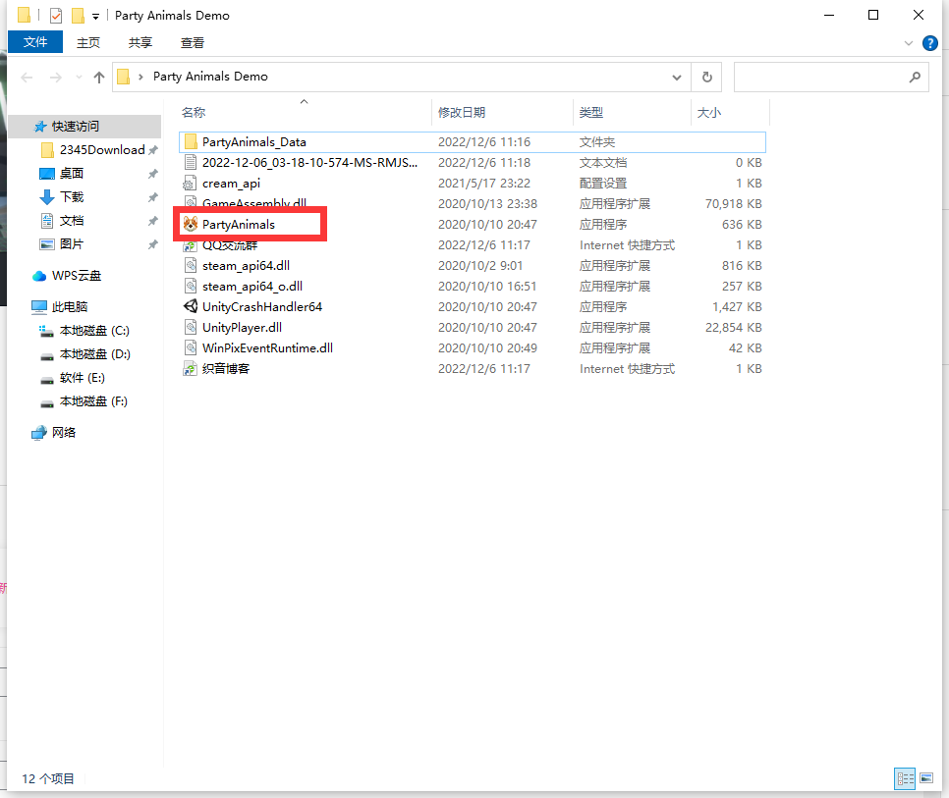Click the steam_api64.dll gear icon
Viewport: 949px width, 798px height.
(x=191, y=265)
